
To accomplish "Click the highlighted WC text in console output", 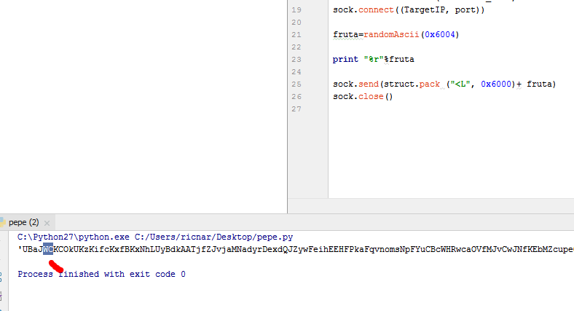I will [47, 250].
